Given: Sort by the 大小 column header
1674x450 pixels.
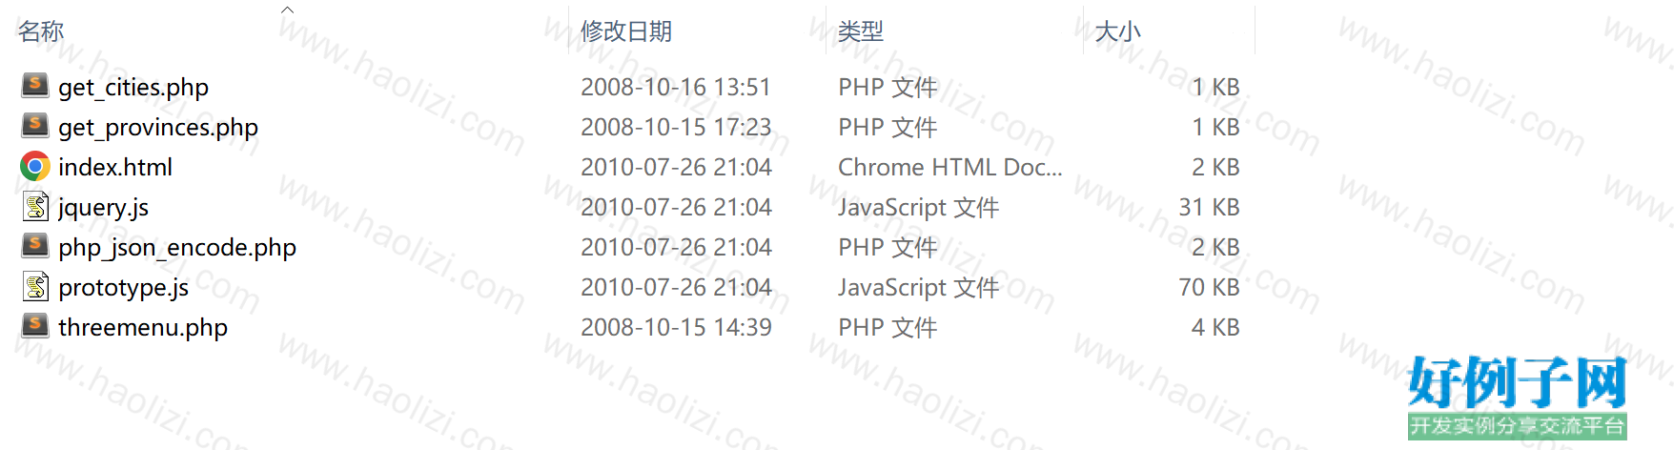Looking at the screenshot, I should [x=1118, y=31].
